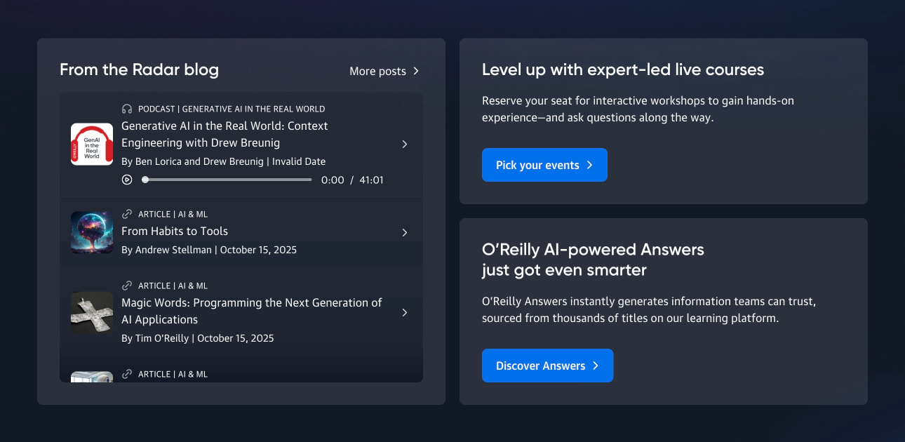Viewport: 905px width, 442px height.
Task: Click the link icon on the partially visible last article
Action: [x=127, y=374]
